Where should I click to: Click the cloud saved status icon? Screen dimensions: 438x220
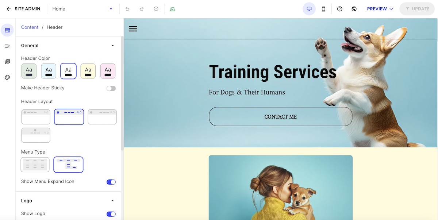point(173,9)
